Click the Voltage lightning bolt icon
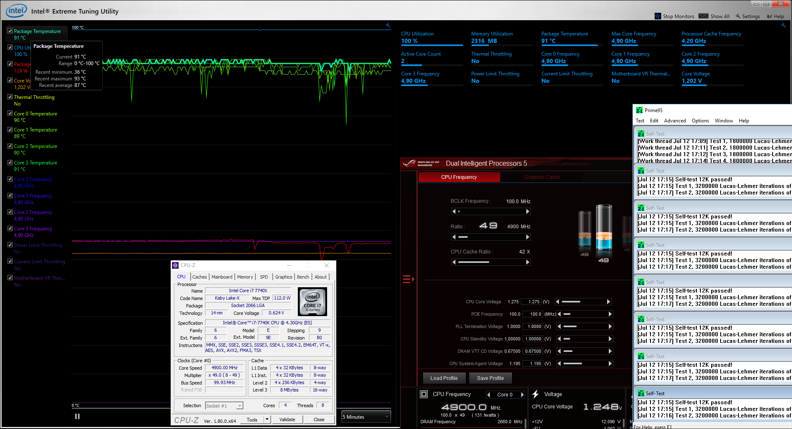Viewport: 792px width, 429px height. coord(535,394)
